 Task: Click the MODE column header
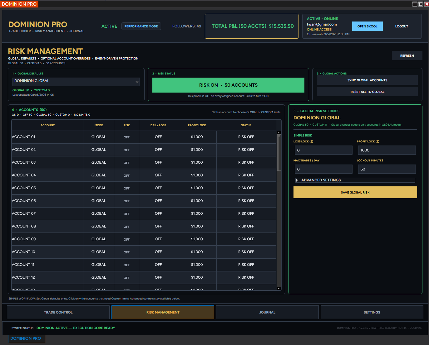99,125
